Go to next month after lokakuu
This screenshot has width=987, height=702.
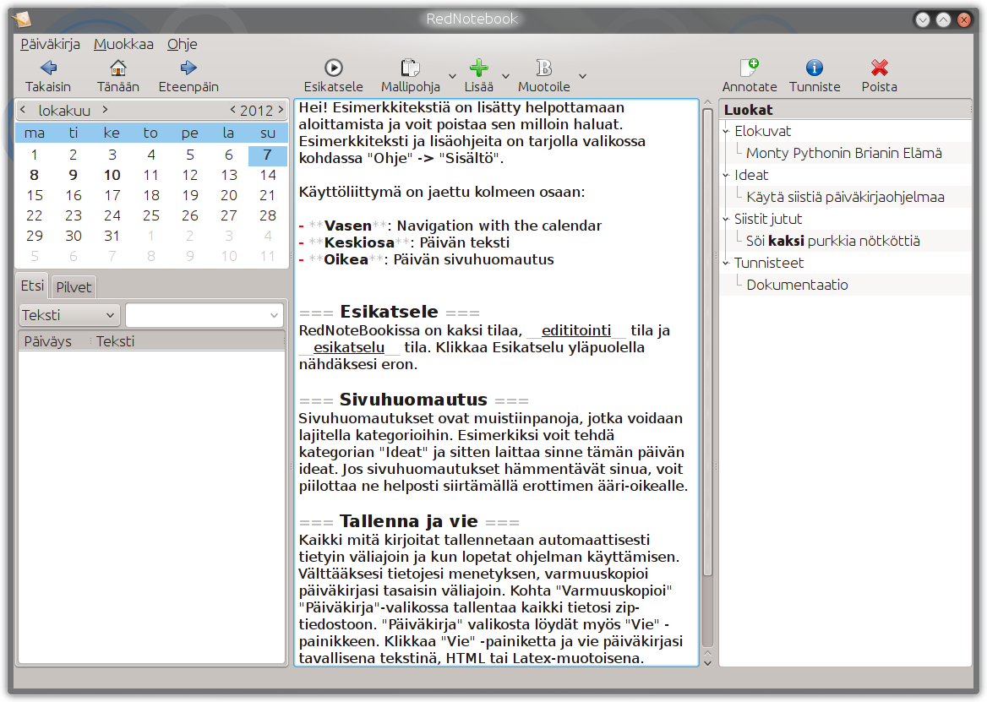[105, 110]
